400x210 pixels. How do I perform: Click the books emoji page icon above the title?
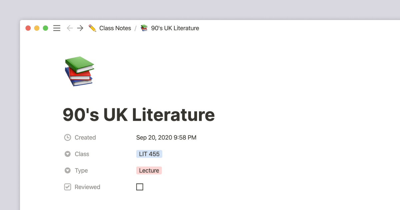point(79,71)
